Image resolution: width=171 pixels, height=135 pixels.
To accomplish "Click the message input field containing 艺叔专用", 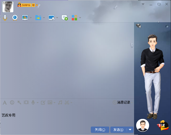I will coord(67,116).
